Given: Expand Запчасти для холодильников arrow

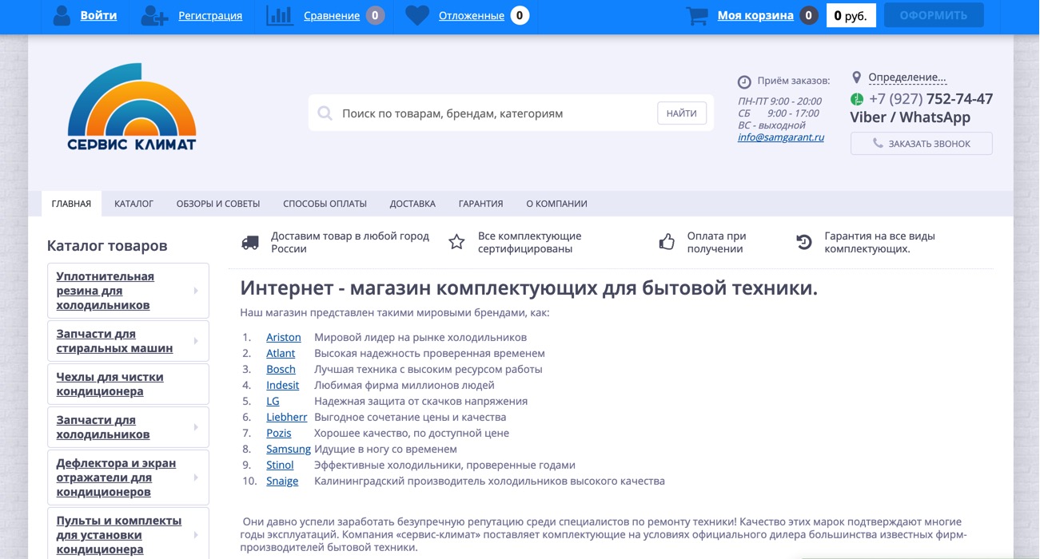Looking at the screenshot, I should [x=196, y=427].
